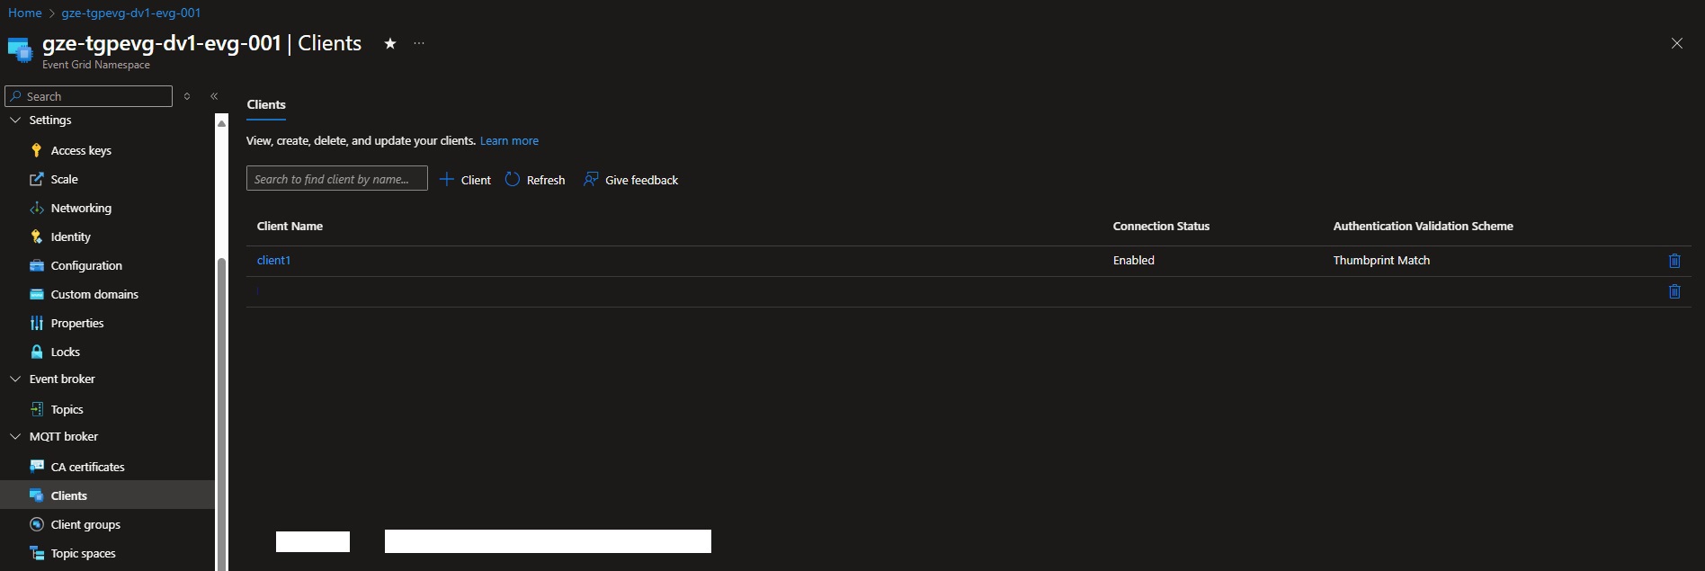
Task: Delete client1 with its trash icon
Action: point(1674,261)
